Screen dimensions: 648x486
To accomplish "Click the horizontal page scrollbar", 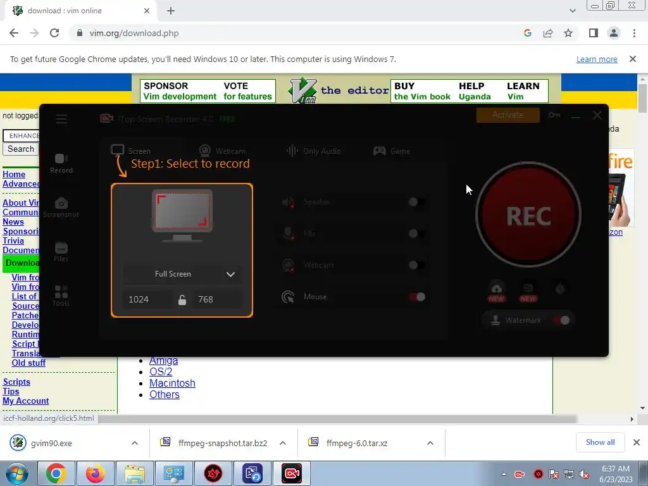I will click(338, 419).
